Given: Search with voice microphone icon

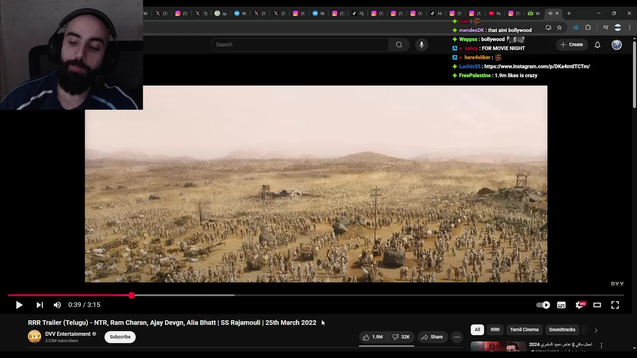Looking at the screenshot, I should 422,45.
